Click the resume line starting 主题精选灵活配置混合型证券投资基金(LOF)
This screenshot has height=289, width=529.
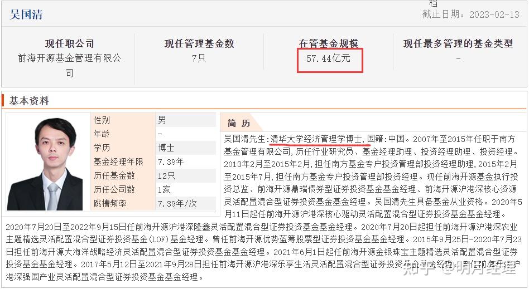click(264, 239)
